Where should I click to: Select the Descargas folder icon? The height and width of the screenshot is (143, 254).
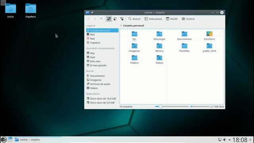pyautogui.click(x=159, y=34)
